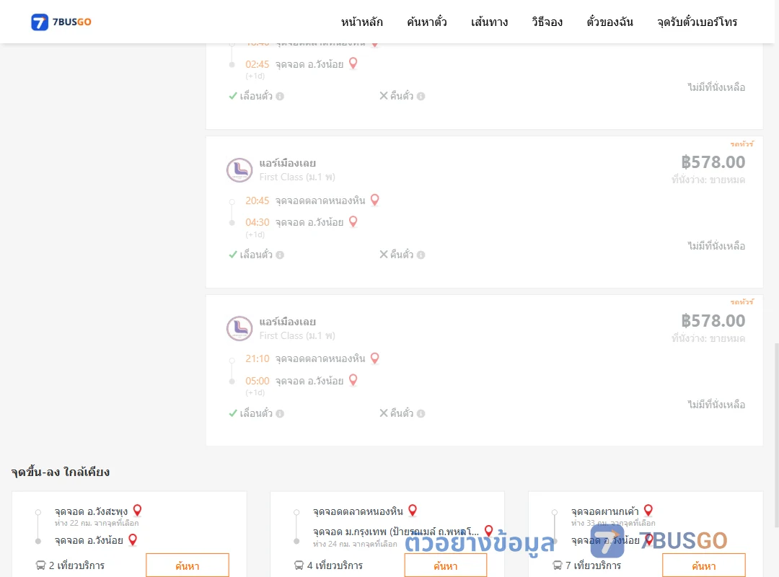Click แอร์เมืองเลย operator logo in 21:10 trip
This screenshot has height=577, width=779.
239,328
